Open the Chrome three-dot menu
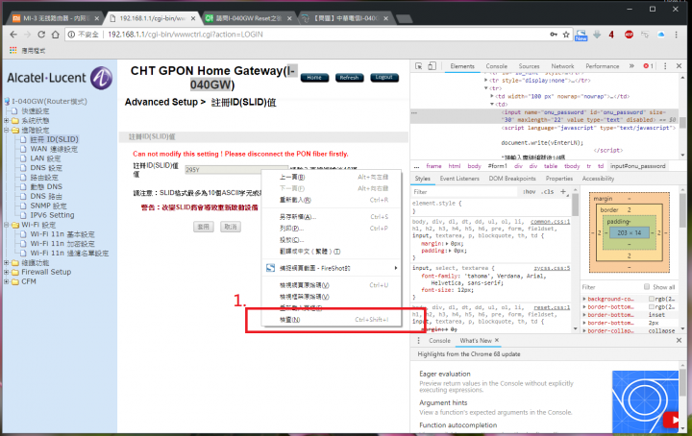 pos(676,35)
